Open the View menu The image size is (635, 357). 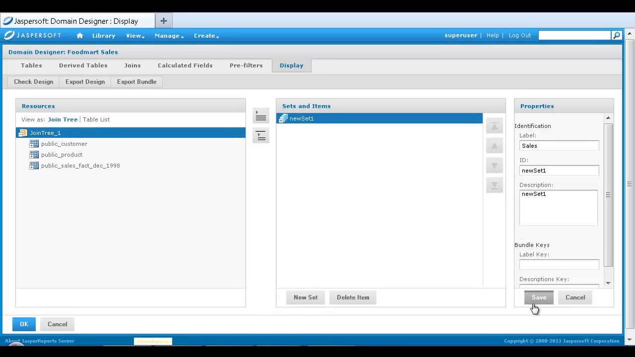click(135, 36)
